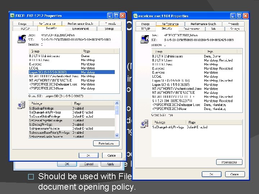Minimize the EXCEL.EXE:1212 Properties window
The image size is (259, 194).
pyautogui.click(x=110, y=15)
